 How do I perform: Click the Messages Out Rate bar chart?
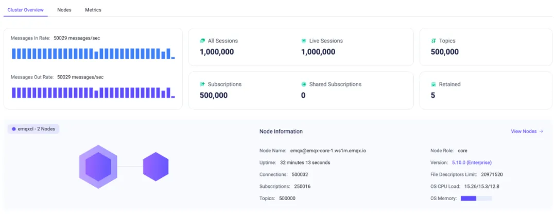tap(93, 93)
